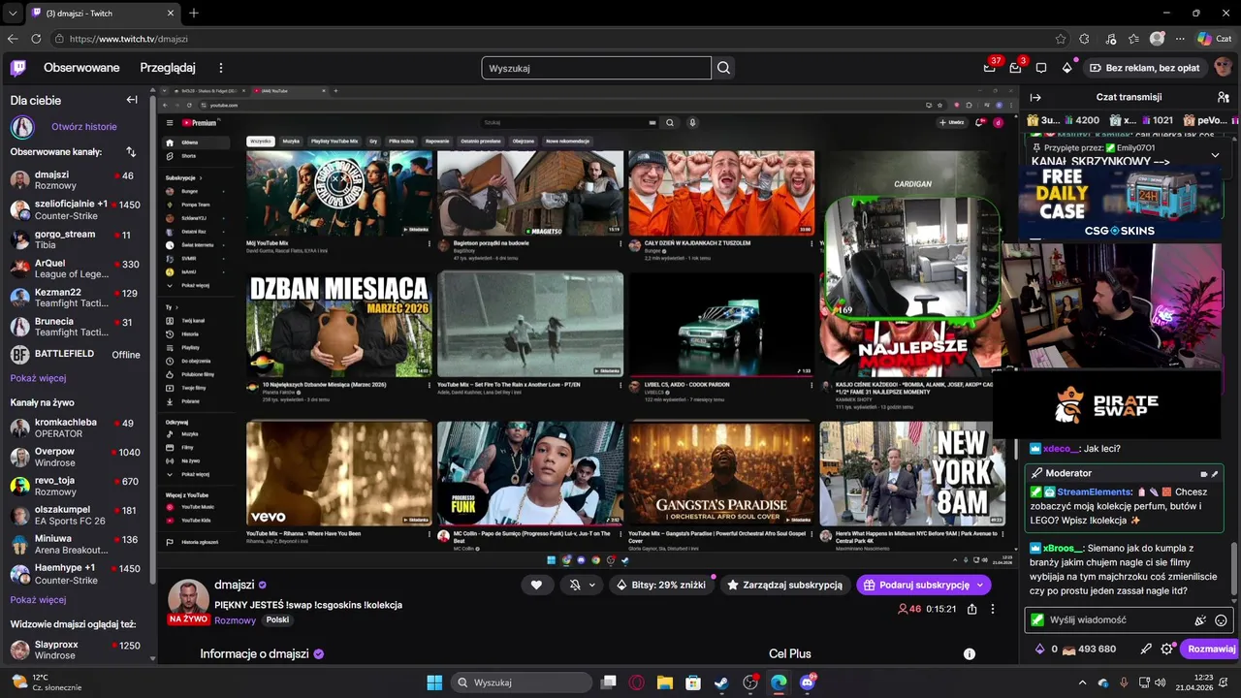The height and width of the screenshot is (698, 1241).
Task: Collapse the stream chat panel
Action: click(x=1035, y=97)
